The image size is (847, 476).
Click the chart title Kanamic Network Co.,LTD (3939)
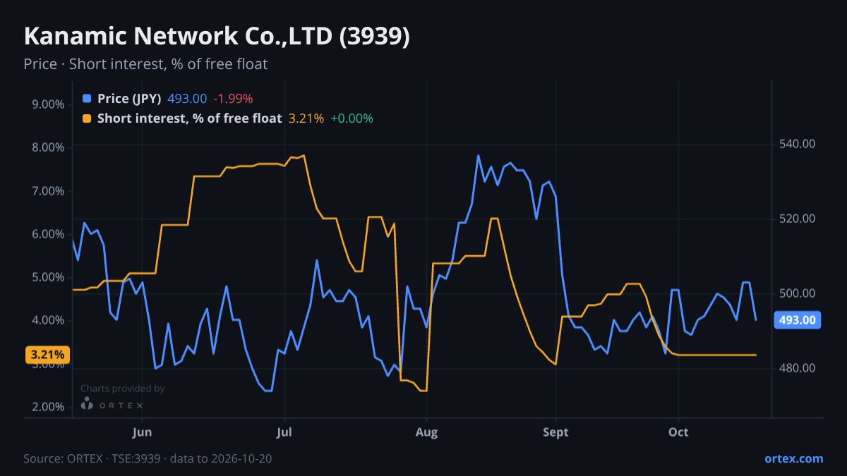point(217,37)
